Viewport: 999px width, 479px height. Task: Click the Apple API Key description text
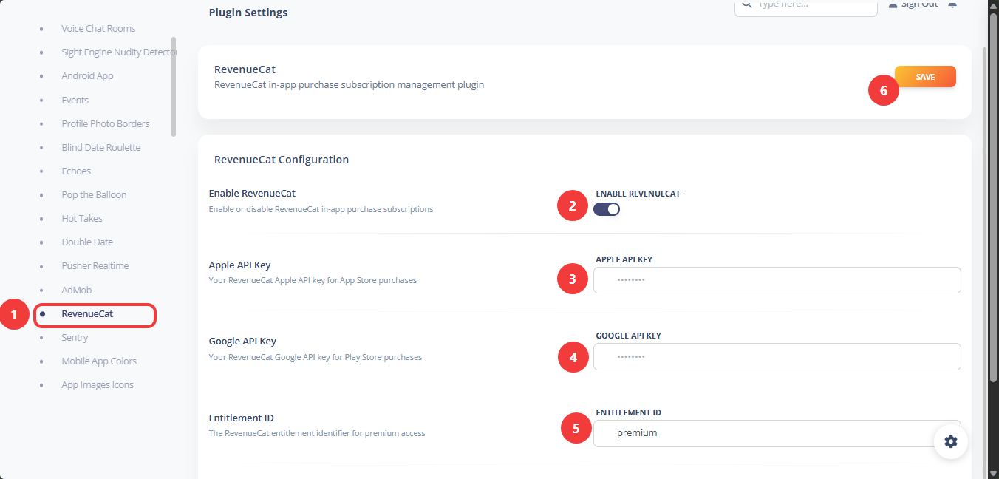(313, 280)
